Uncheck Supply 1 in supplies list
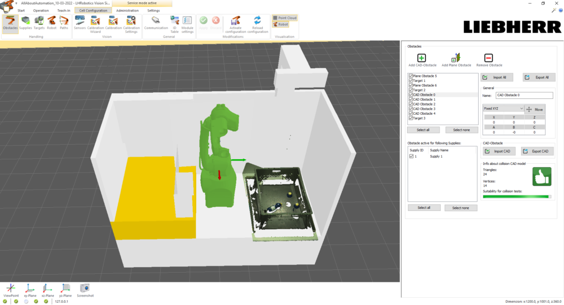The width and height of the screenshot is (564, 305). point(411,157)
